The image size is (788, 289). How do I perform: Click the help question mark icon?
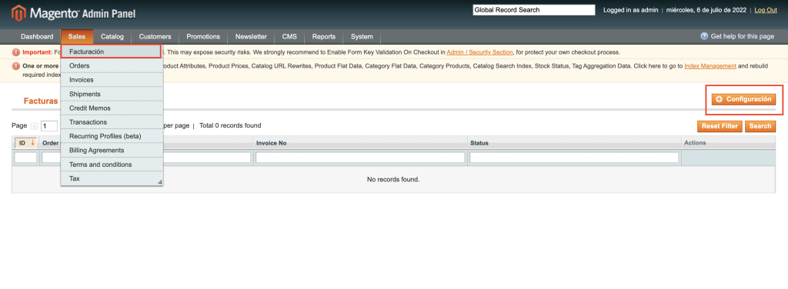(x=704, y=37)
